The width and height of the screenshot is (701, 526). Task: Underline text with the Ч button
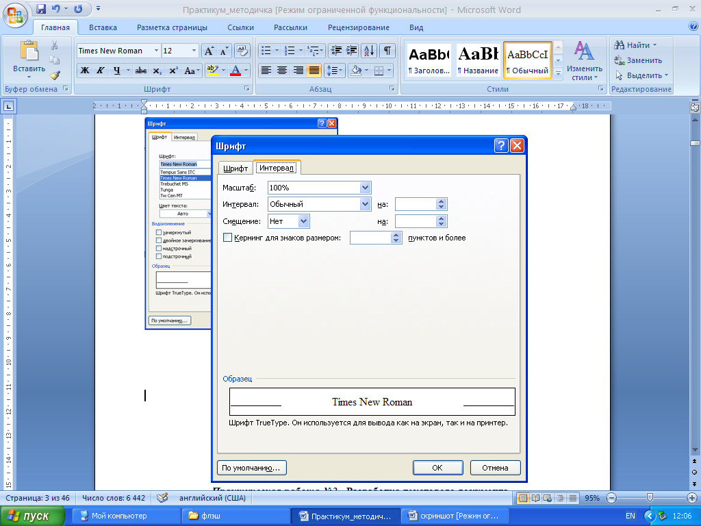click(x=116, y=71)
